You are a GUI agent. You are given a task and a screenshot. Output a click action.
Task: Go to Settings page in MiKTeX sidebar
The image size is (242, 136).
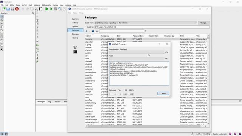pyautogui.click(x=75, y=23)
